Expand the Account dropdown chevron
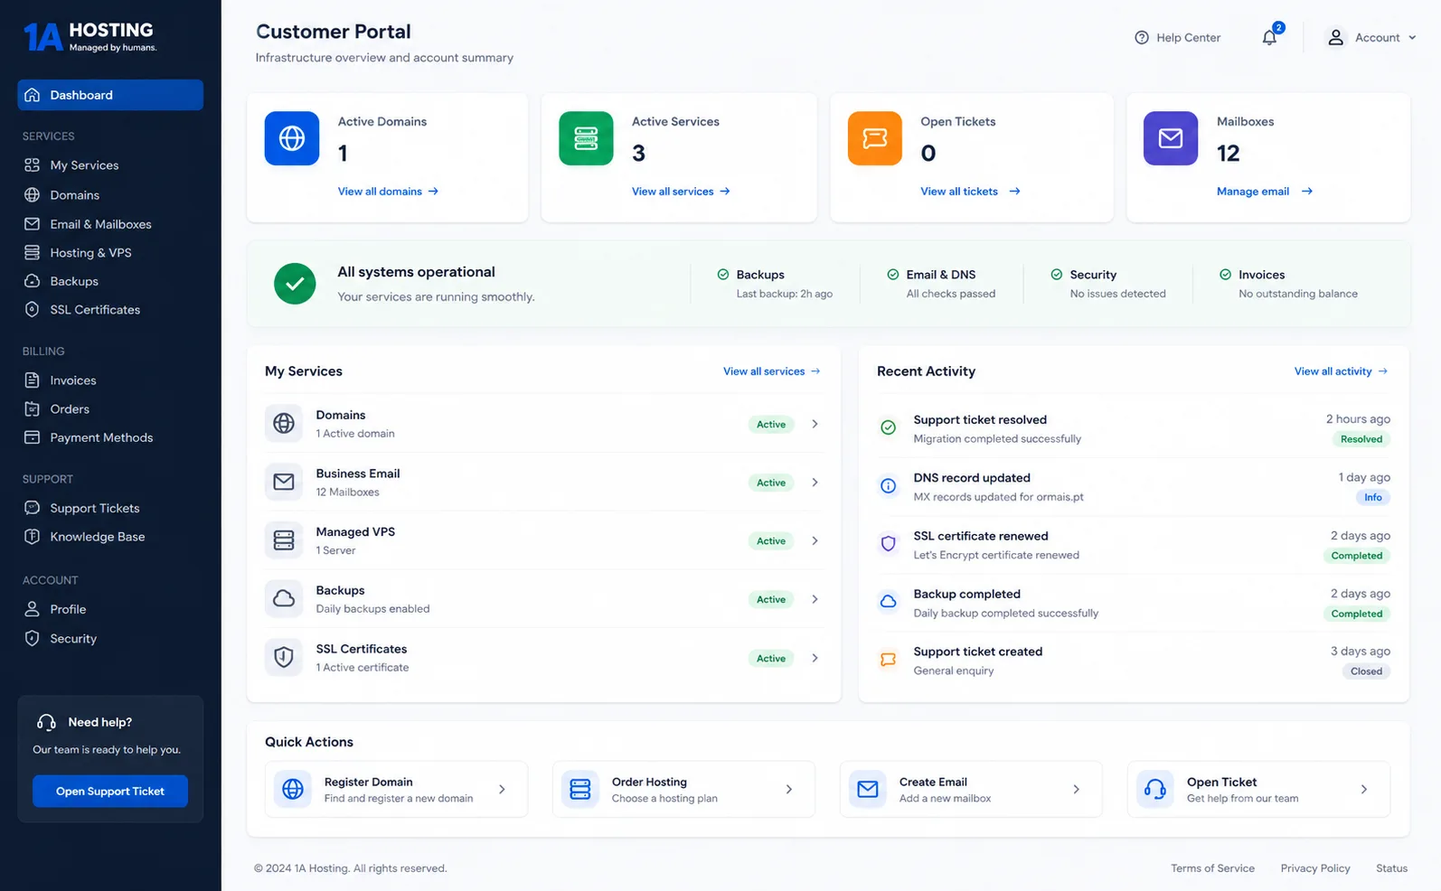 [1412, 38]
